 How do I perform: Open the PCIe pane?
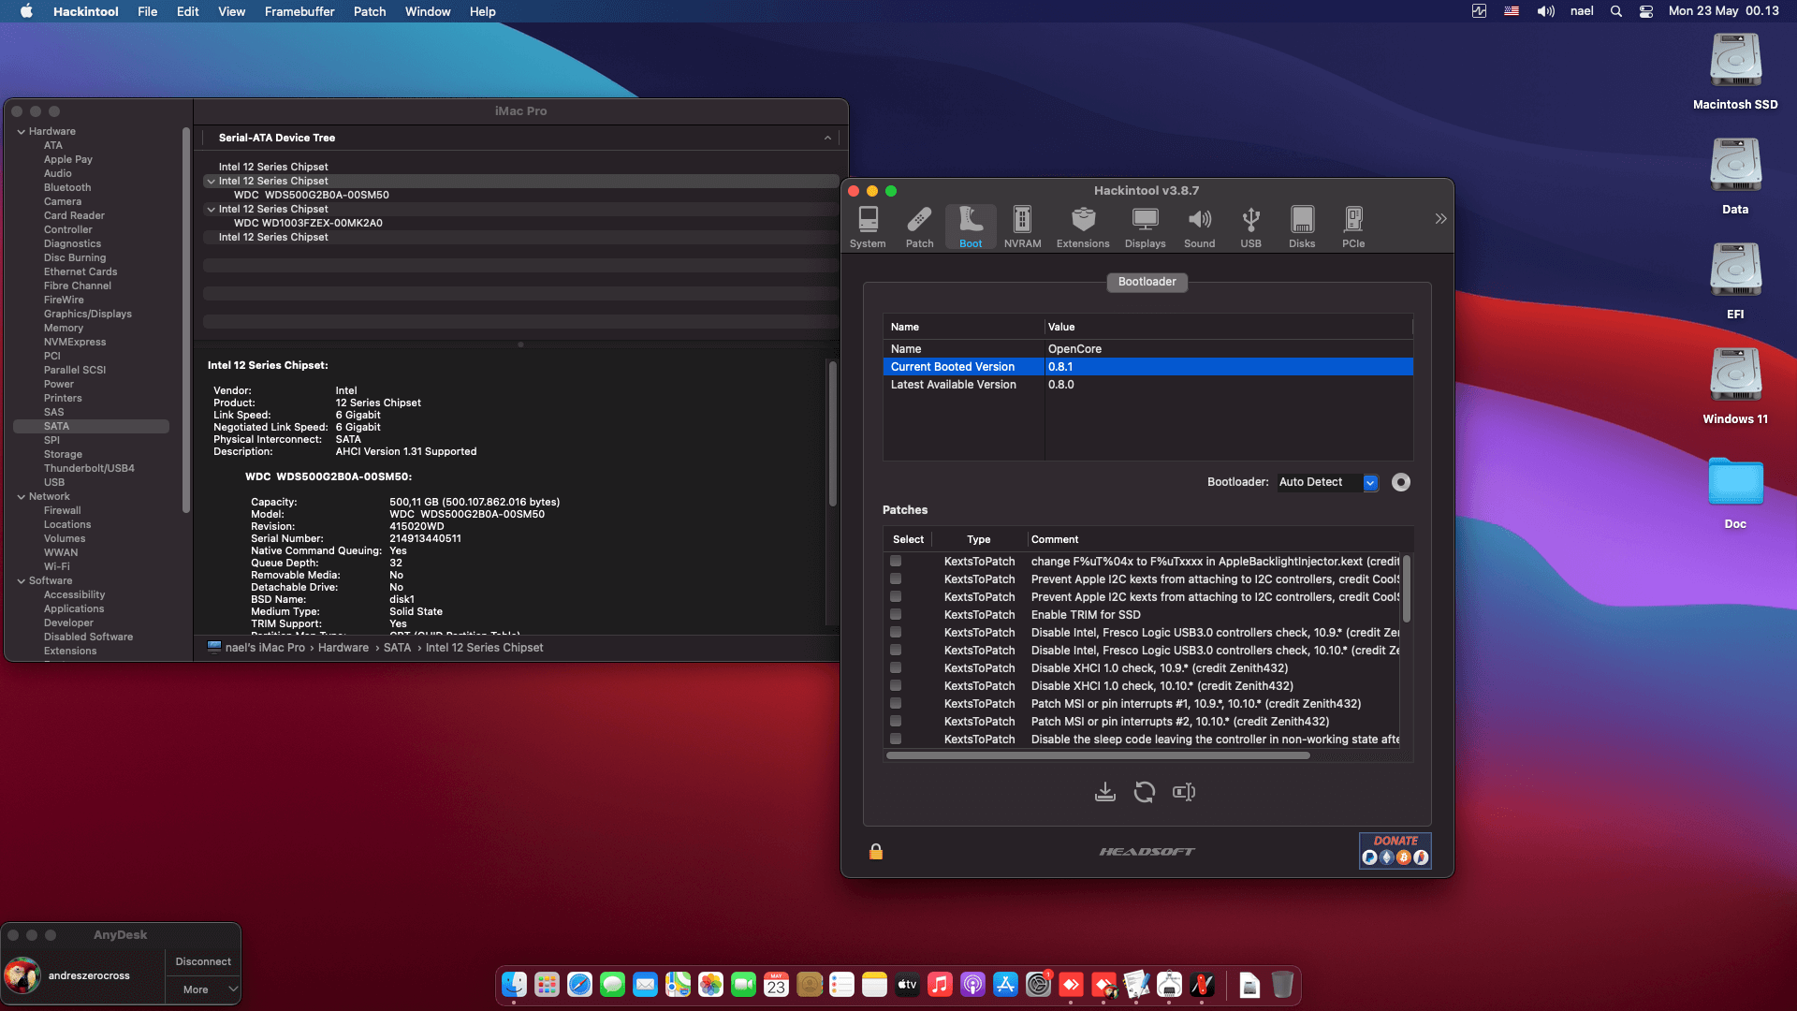pyautogui.click(x=1352, y=227)
